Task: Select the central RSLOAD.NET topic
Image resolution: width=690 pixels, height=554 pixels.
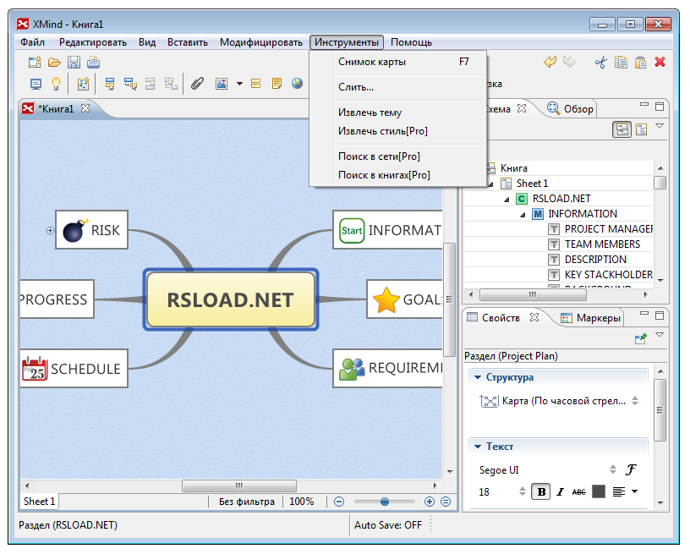Action: click(231, 299)
